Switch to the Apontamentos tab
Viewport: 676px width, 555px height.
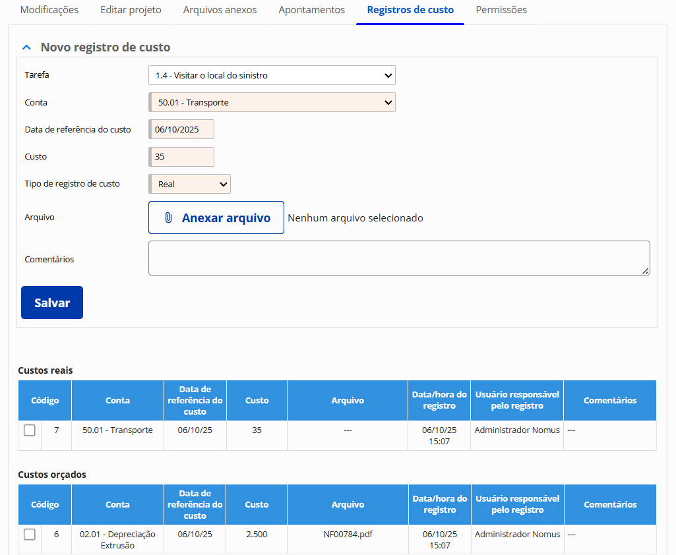tap(311, 10)
